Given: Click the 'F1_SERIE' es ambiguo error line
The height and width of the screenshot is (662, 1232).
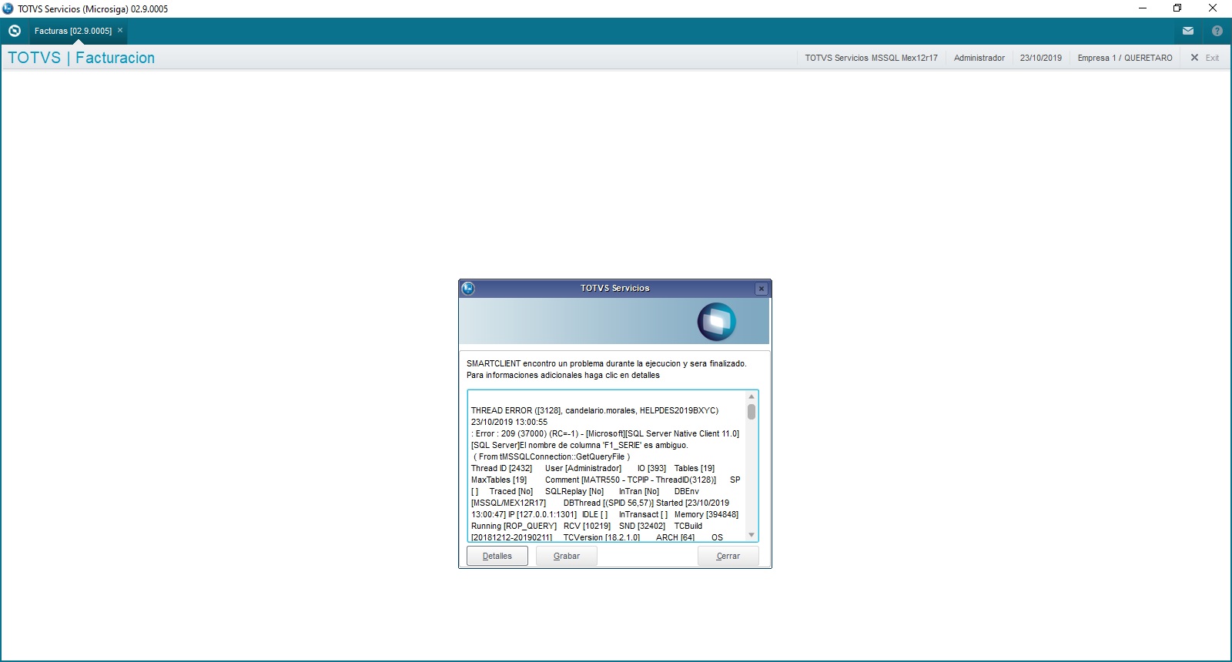Looking at the screenshot, I should pos(580,445).
